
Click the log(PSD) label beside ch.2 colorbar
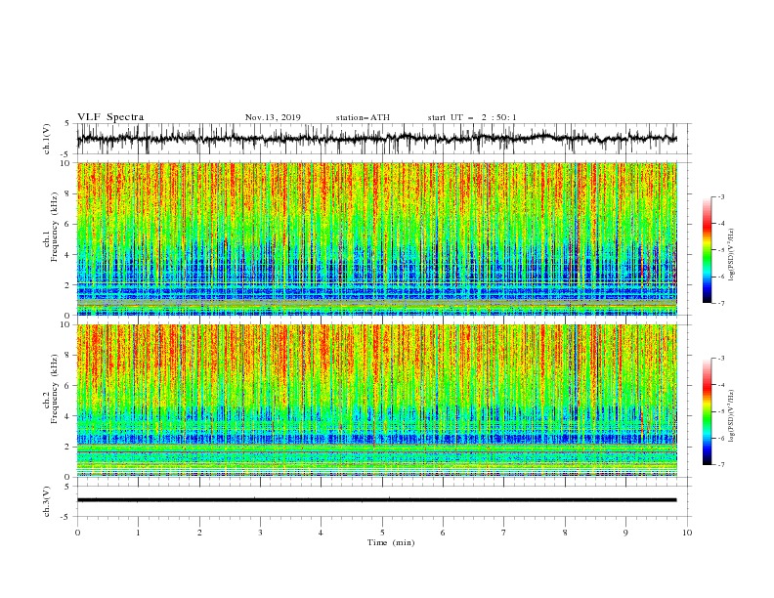[x=732, y=416]
